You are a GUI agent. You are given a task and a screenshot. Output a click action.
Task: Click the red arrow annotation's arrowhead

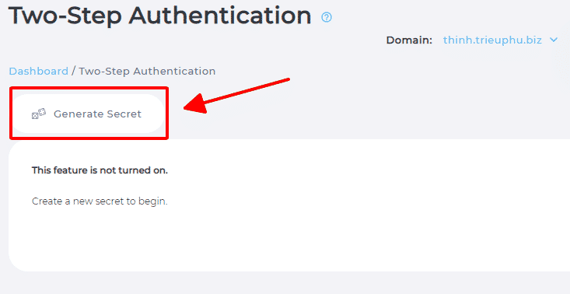click(x=195, y=105)
